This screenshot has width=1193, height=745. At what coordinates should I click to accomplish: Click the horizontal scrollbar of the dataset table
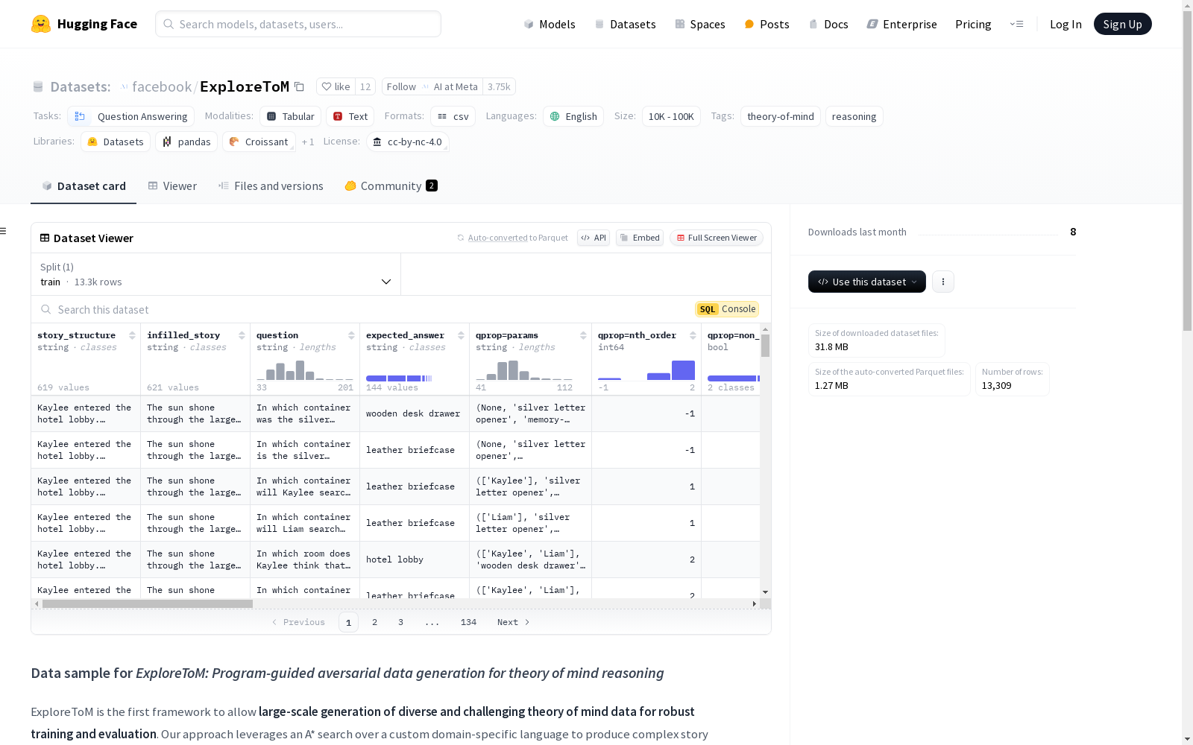pos(148,603)
